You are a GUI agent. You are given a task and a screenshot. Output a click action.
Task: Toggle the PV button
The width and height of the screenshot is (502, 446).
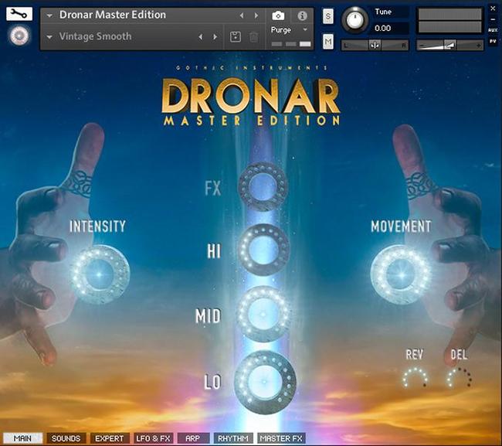pos(493,41)
